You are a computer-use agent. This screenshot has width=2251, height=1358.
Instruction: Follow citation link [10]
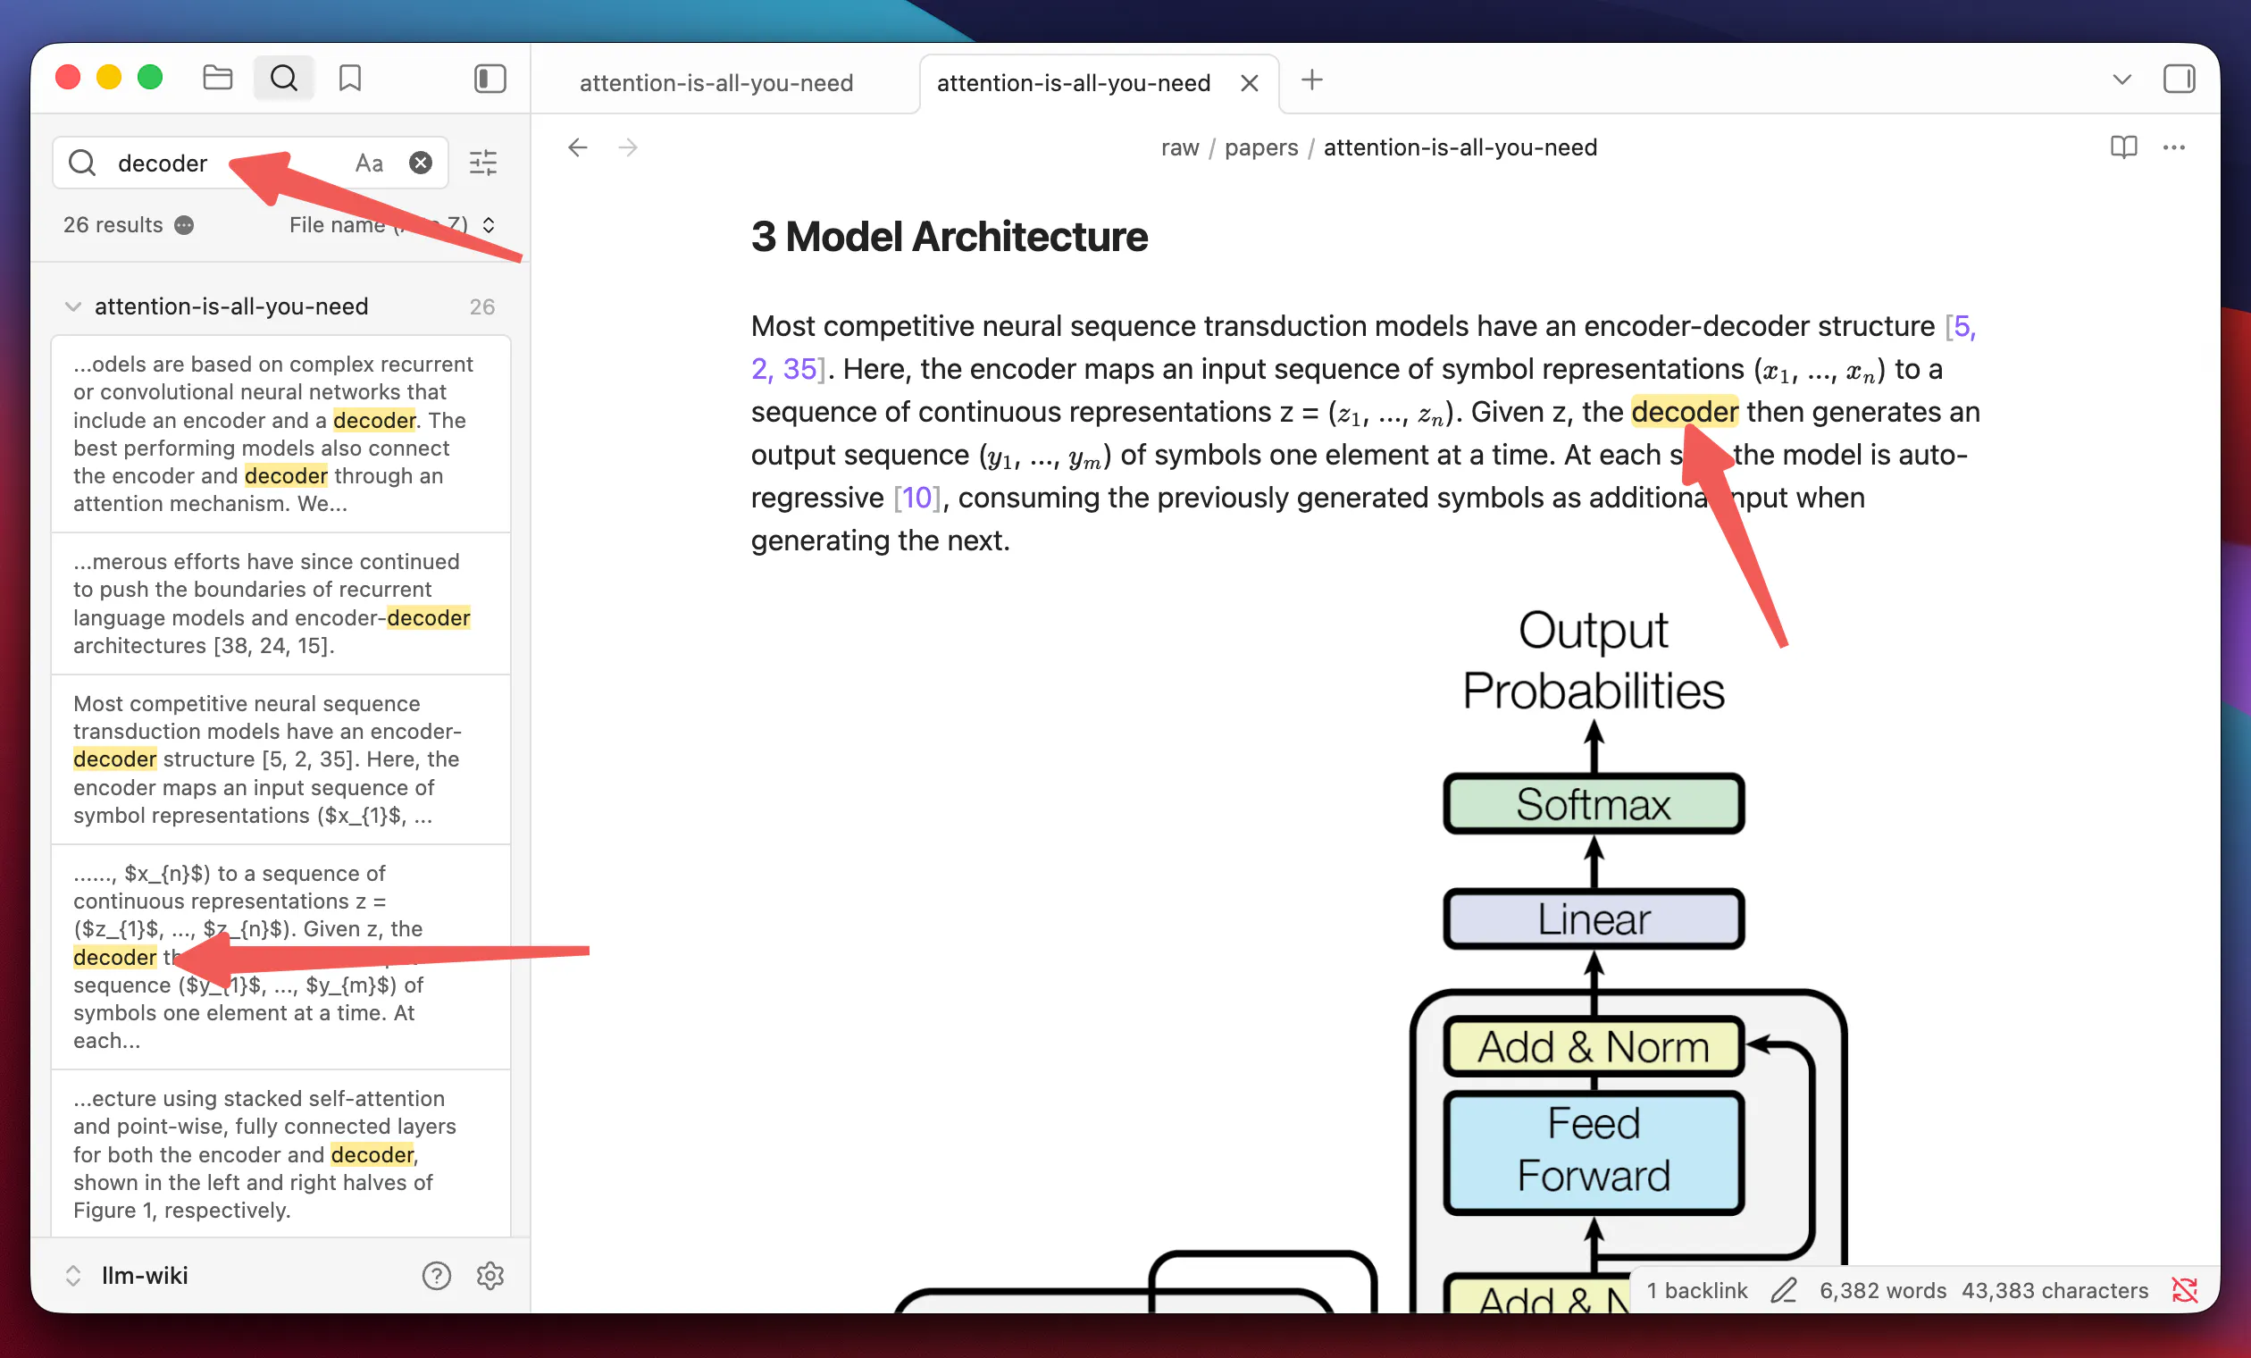point(917,498)
